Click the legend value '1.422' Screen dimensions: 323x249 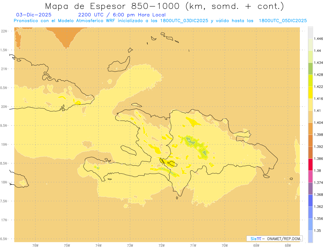coord(319,86)
